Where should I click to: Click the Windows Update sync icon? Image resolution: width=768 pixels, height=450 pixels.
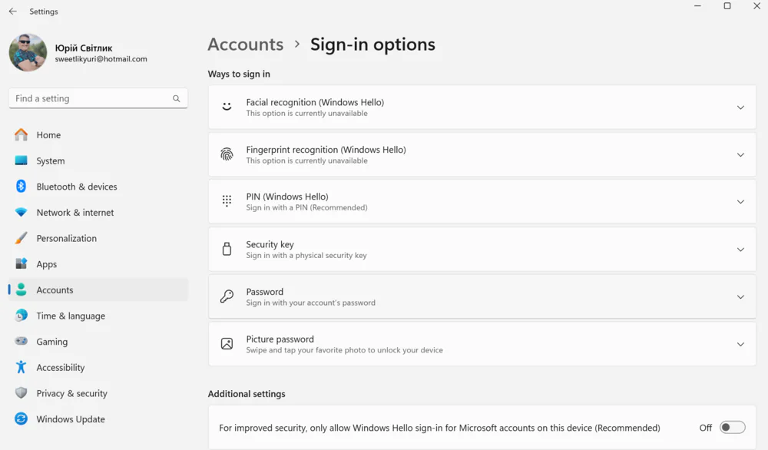(21, 419)
